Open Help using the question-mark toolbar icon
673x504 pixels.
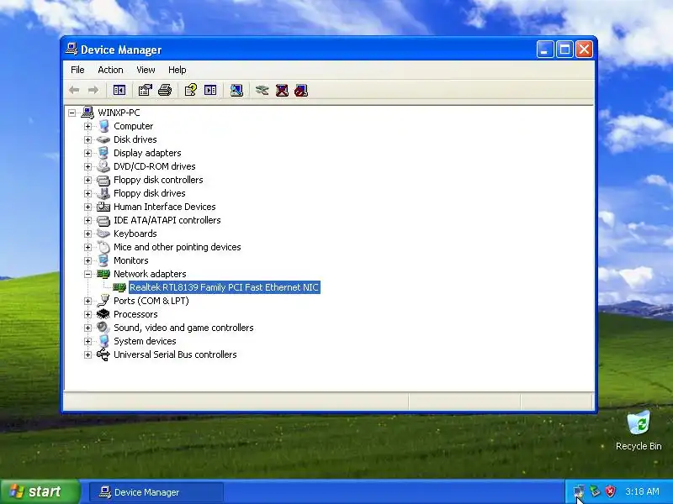tap(191, 90)
